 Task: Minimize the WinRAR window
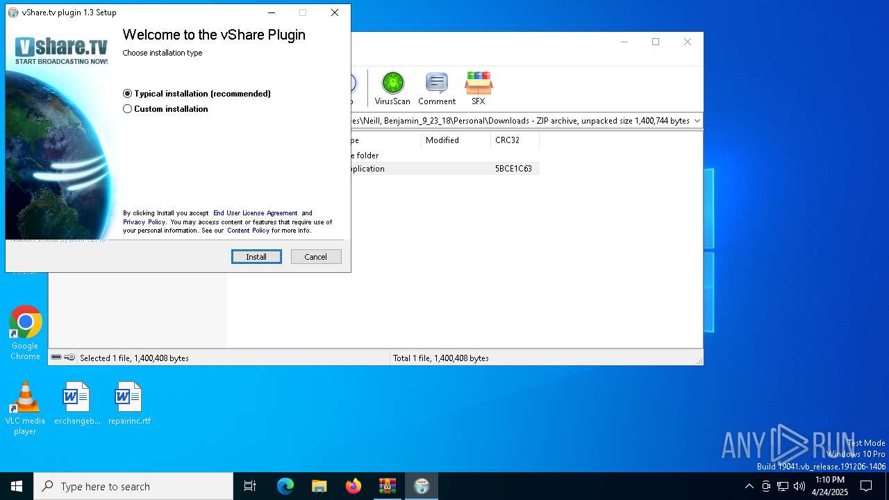[x=624, y=42]
